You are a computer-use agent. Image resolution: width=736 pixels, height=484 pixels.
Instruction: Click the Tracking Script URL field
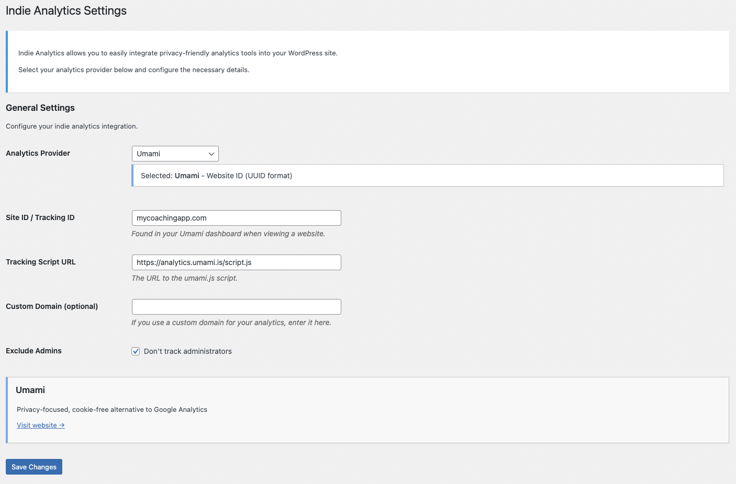[x=236, y=262]
